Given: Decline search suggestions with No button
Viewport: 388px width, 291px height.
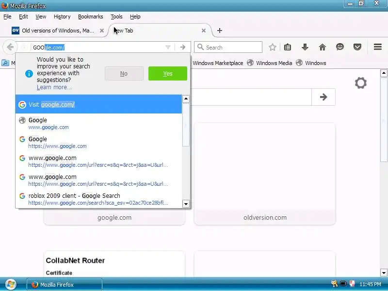Looking at the screenshot, I should (124, 74).
